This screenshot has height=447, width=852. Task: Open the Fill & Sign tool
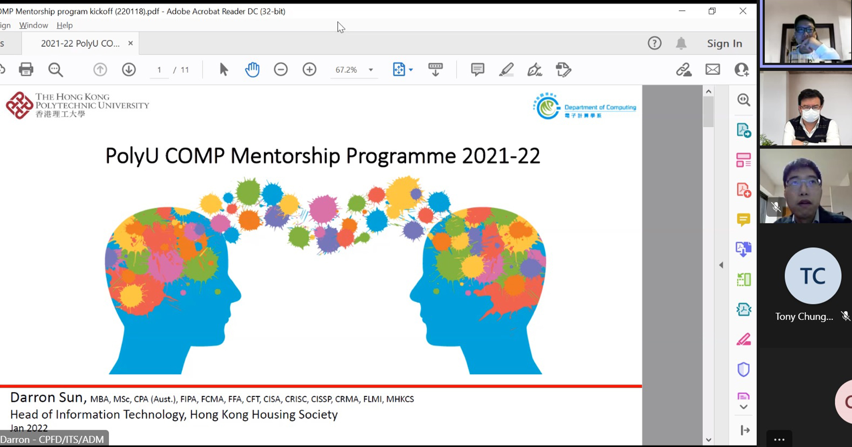pos(534,69)
